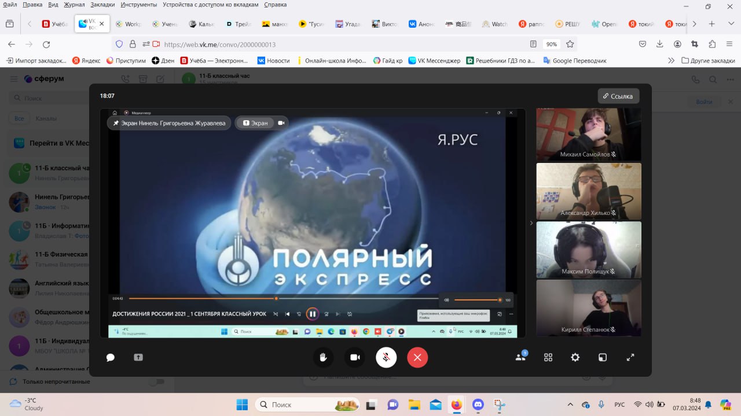Screen dimensions: 741x416
Task: Expand the call to full screen
Action: [630, 358]
